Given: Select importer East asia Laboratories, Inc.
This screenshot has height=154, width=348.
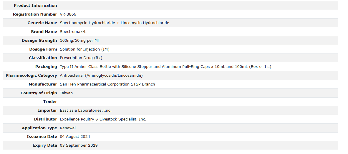Looking at the screenshot, I should click(85, 111).
